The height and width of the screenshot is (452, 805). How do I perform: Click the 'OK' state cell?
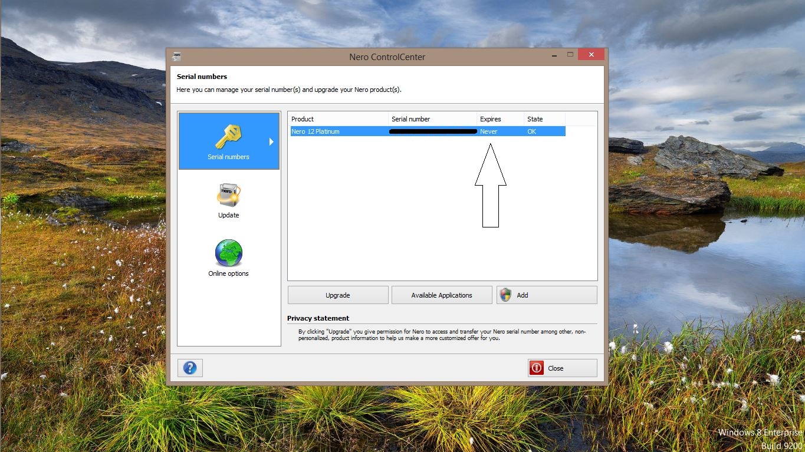(532, 131)
